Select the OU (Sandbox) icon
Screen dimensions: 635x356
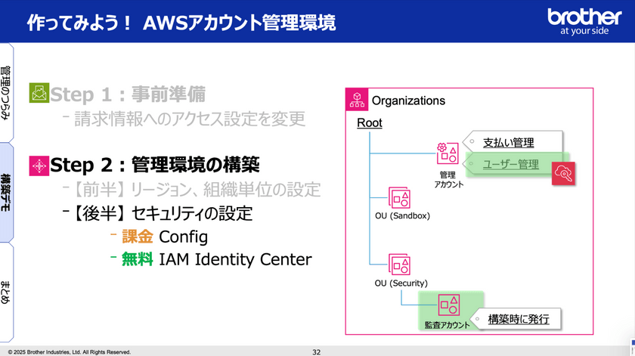point(400,198)
